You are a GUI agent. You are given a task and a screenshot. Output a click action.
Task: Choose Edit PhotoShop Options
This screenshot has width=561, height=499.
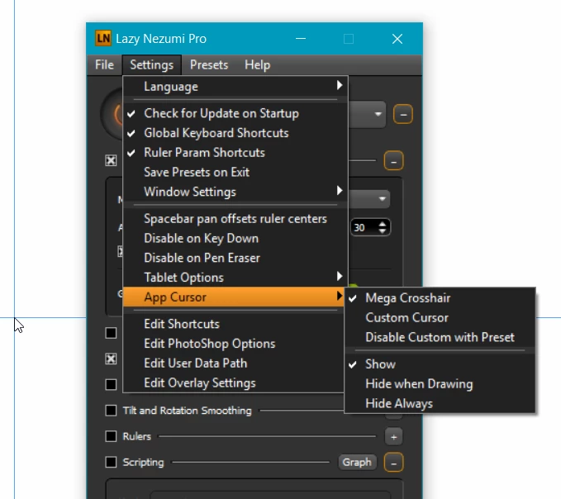[x=234, y=344]
